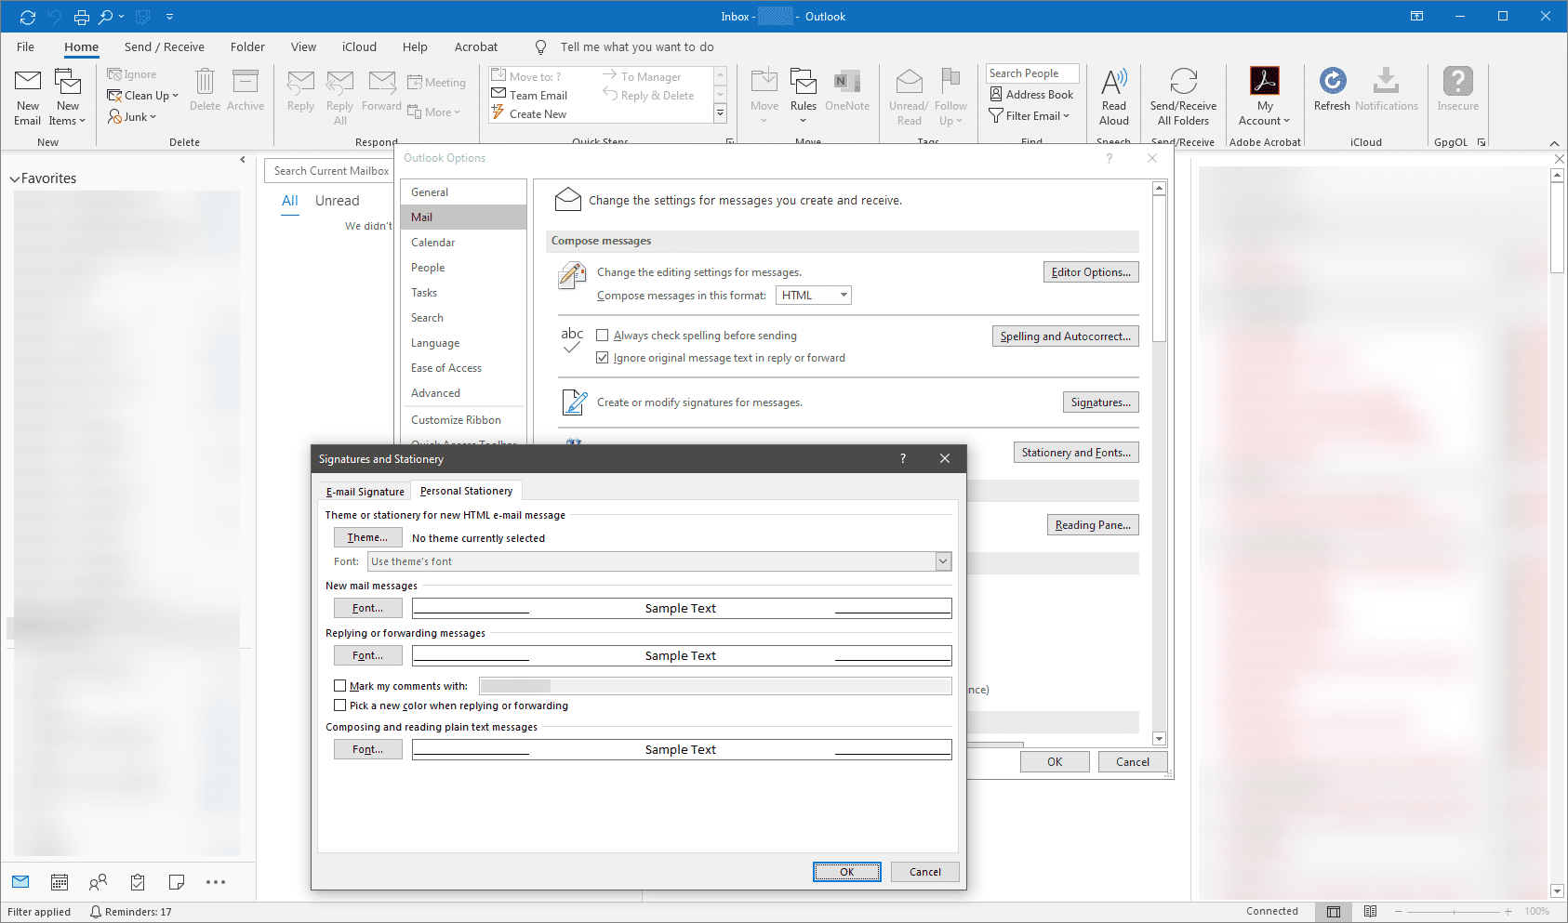Screen dimensions: 1568x923
Task: Open the Address Book
Action: (1031, 95)
